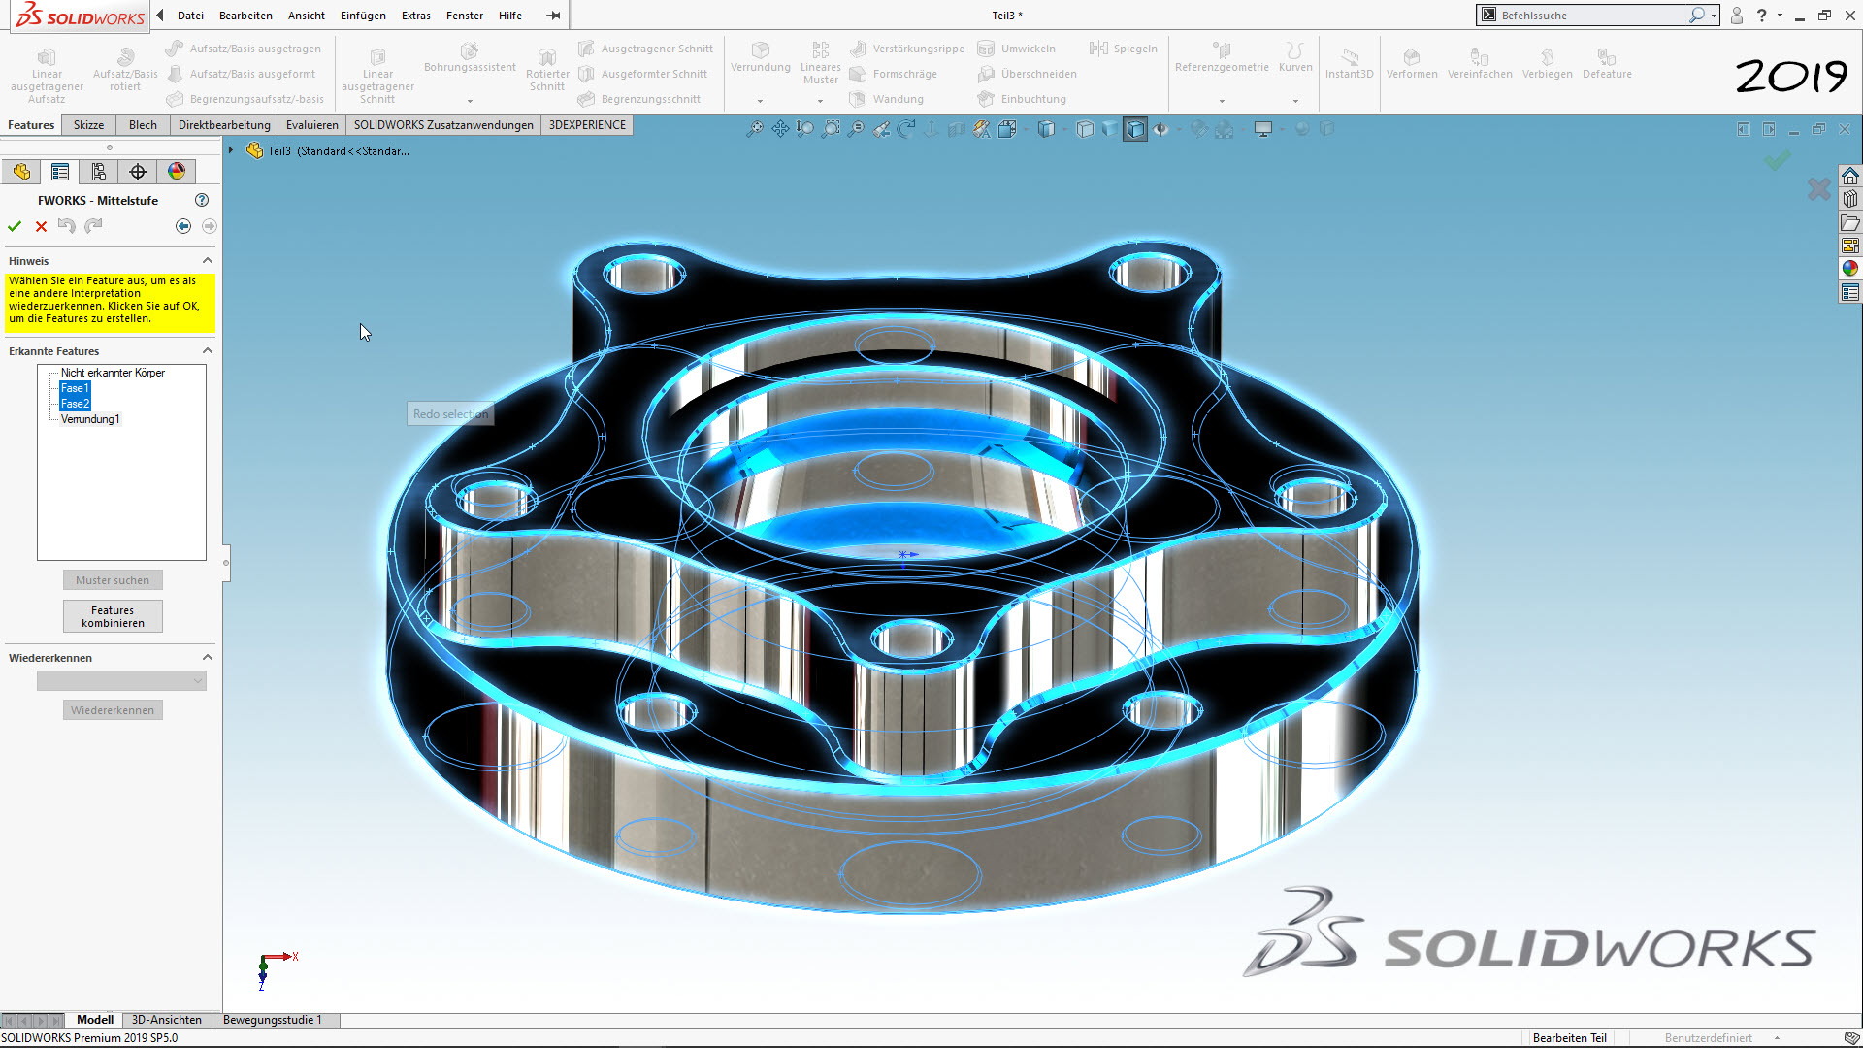Open the user login icon
1863x1048 pixels.
pos(1737,16)
